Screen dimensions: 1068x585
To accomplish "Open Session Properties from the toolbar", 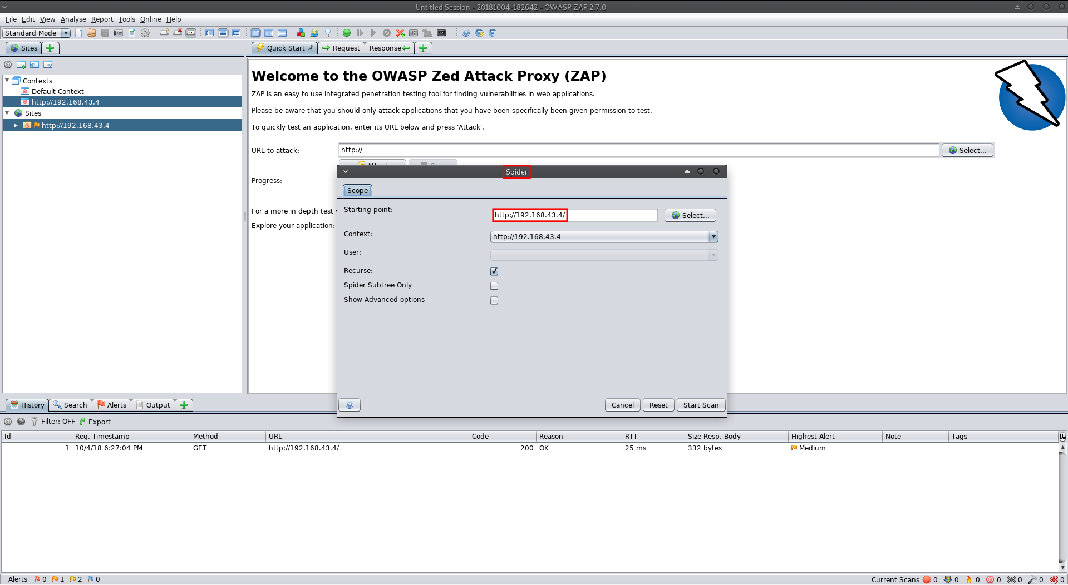I will tap(132, 33).
